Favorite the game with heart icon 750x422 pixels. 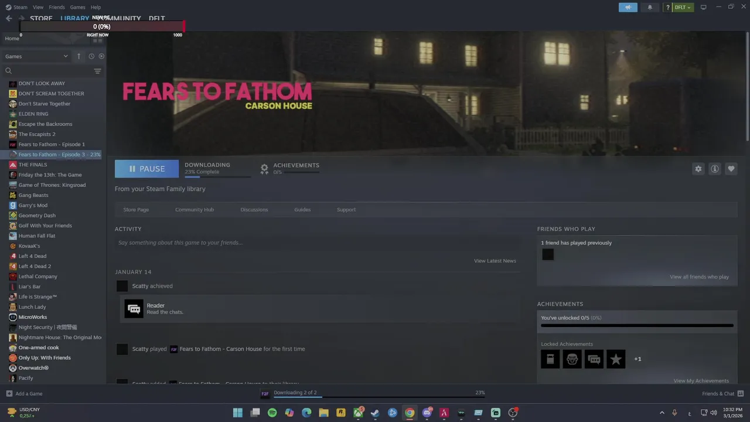point(731,169)
